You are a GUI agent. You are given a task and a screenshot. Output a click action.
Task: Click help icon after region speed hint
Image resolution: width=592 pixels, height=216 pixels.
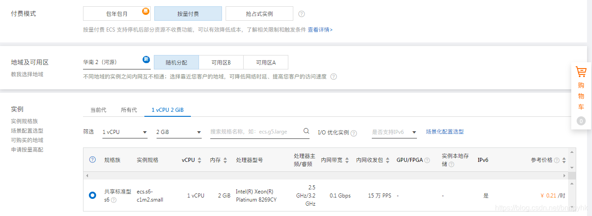pyautogui.click(x=333, y=77)
